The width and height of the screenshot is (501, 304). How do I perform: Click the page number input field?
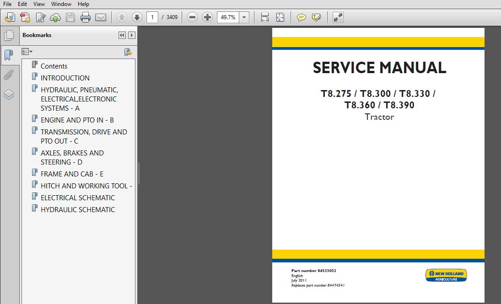(x=152, y=17)
